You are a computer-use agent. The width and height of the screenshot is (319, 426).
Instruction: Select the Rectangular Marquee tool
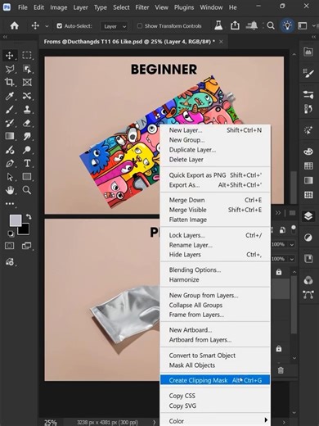pos(27,56)
